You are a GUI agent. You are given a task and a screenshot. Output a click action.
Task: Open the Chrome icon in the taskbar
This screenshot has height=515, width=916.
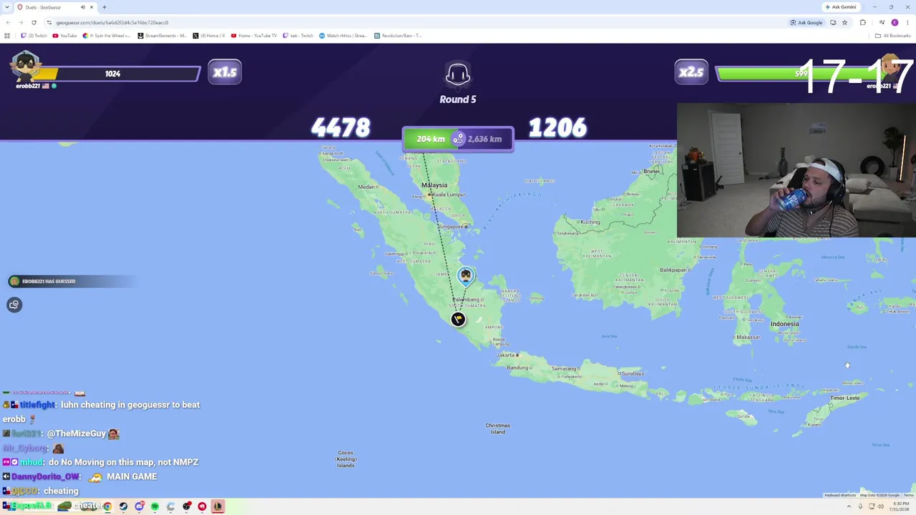click(107, 506)
